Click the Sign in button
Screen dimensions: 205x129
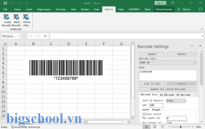coord(160,3)
